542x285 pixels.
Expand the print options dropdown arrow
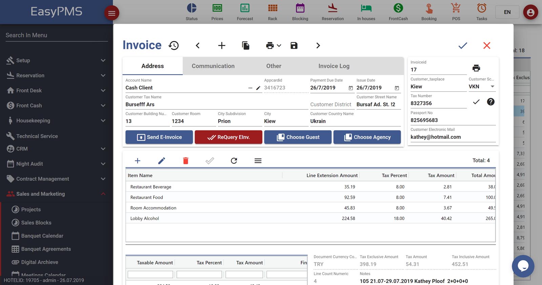(x=279, y=45)
